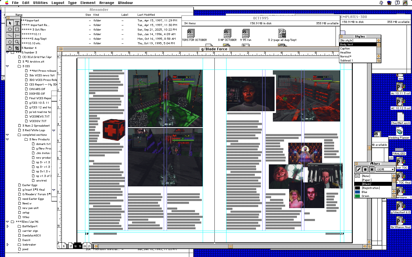Collapse the 3 CES folder triangle
412x257 pixels.
[8, 66]
